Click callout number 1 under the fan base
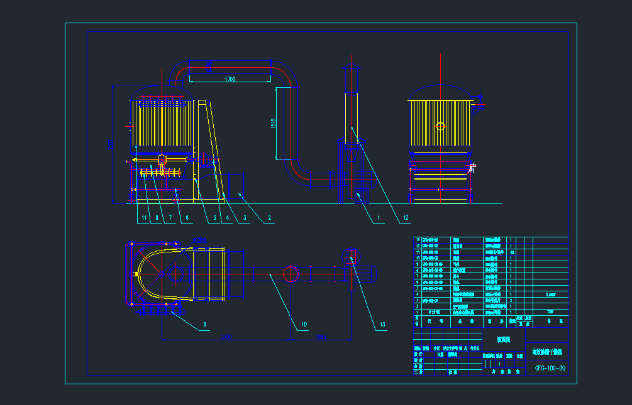Screen dimensions: 632x405 (379, 218)
